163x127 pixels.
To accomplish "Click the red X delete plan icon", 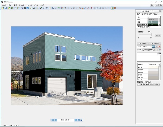I will point(159,47).
